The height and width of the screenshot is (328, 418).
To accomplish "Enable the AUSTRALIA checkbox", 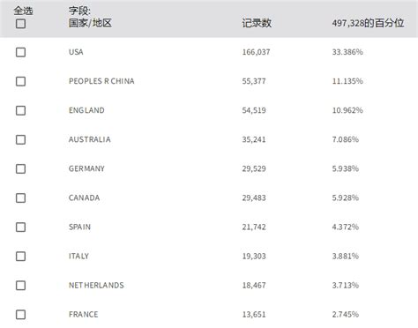I will (x=20, y=139).
